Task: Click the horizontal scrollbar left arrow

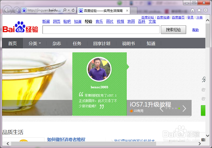Action: 8,144
